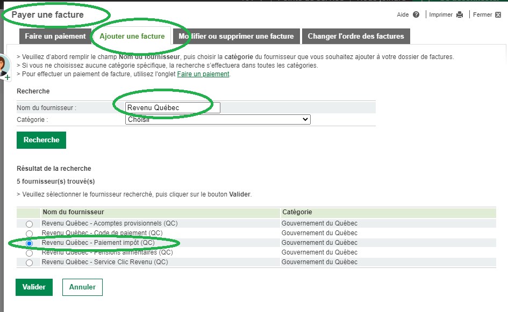Click the Imprimer link text
Viewport: 508px width, 312px height.
tap(441, 14)
